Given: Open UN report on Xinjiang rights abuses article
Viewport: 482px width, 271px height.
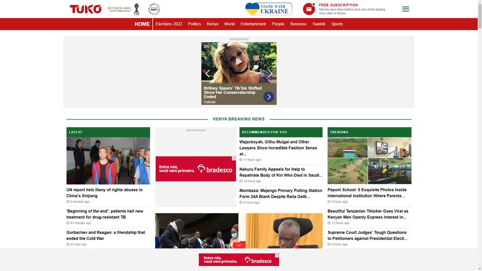Looking at the screenshot, I should point(104,193).
